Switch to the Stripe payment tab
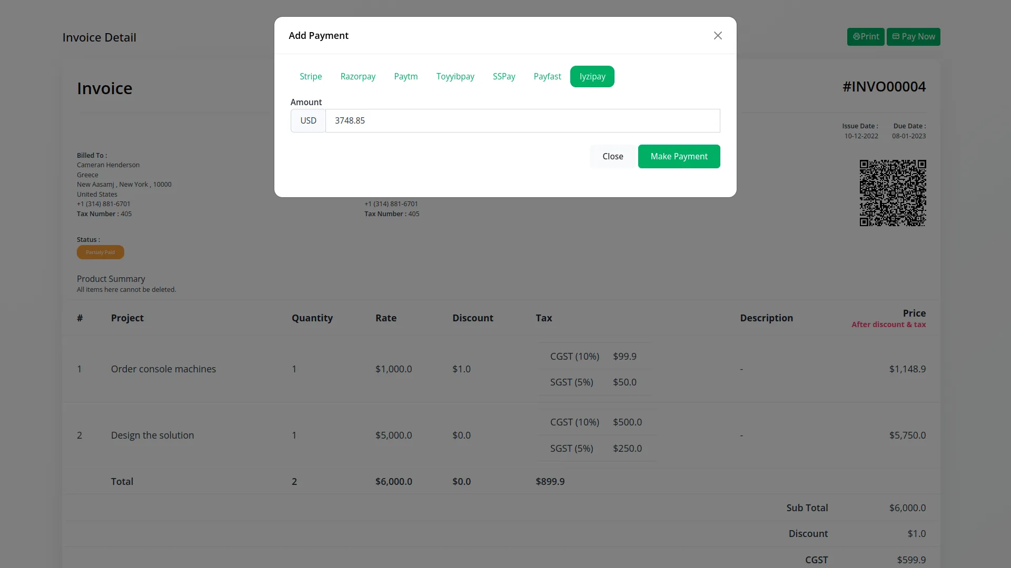Viewport: 1011px width, 568px height. pos(311,76)
